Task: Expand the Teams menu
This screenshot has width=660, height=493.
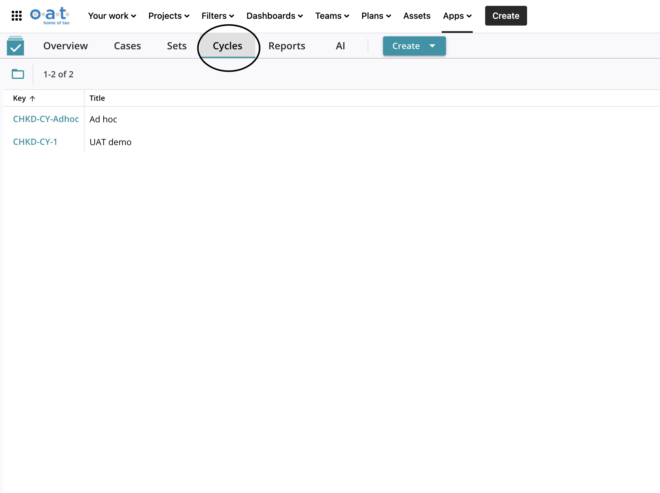Action: [332, 16]
